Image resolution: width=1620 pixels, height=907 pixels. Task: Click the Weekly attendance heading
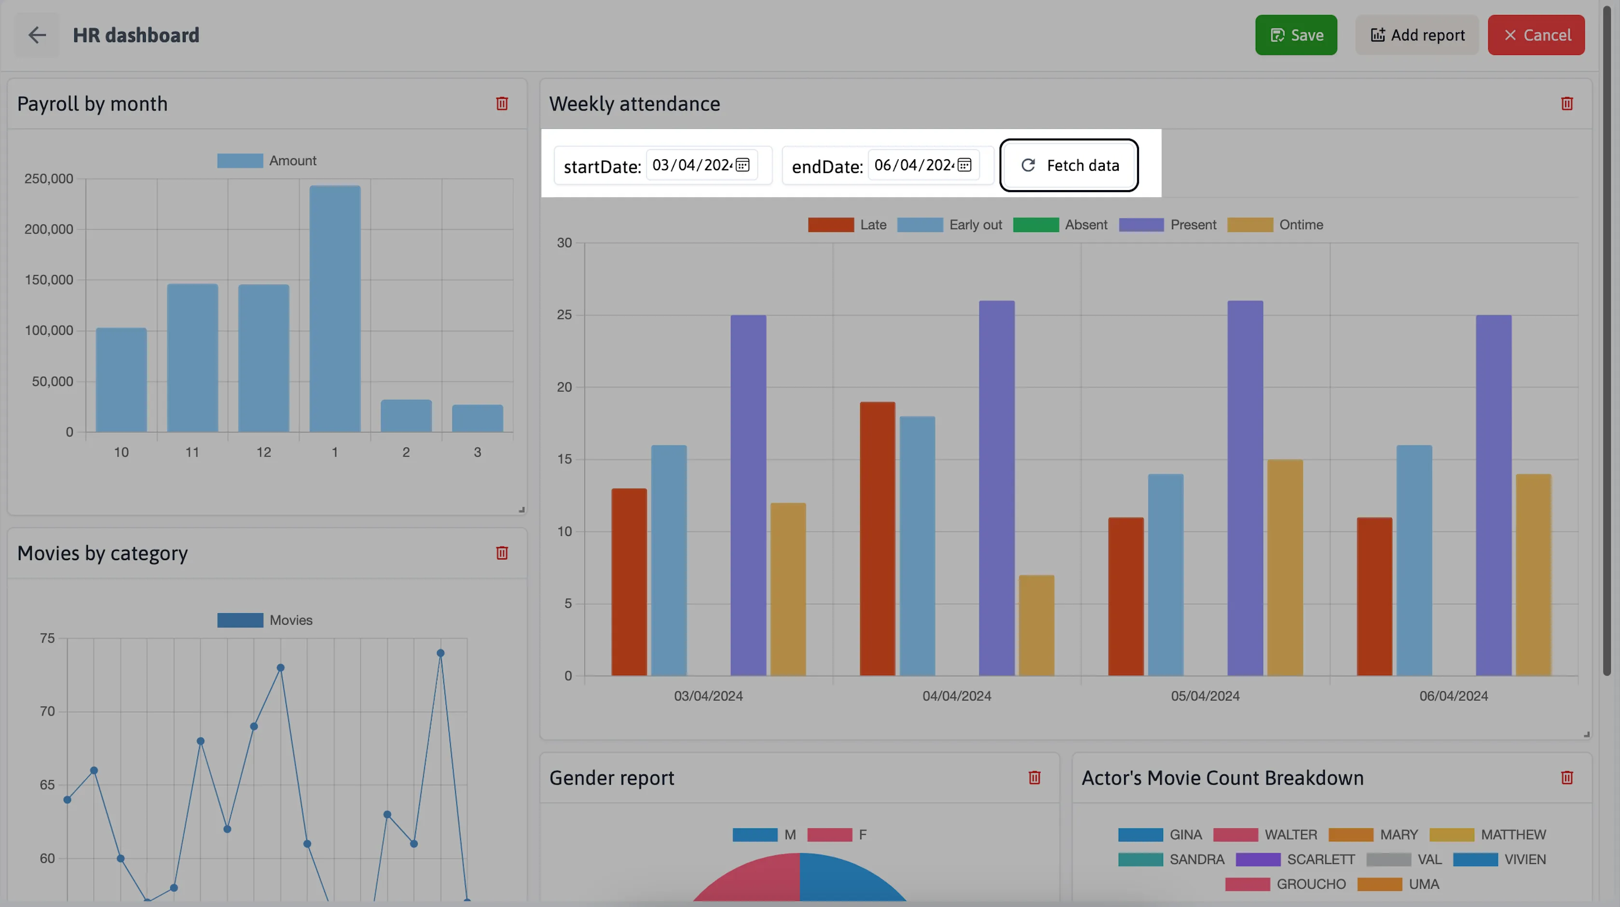[x=634, y=104]
